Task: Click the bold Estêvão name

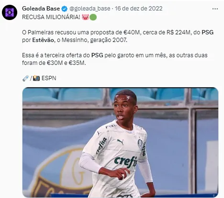Action: (43, 40)
